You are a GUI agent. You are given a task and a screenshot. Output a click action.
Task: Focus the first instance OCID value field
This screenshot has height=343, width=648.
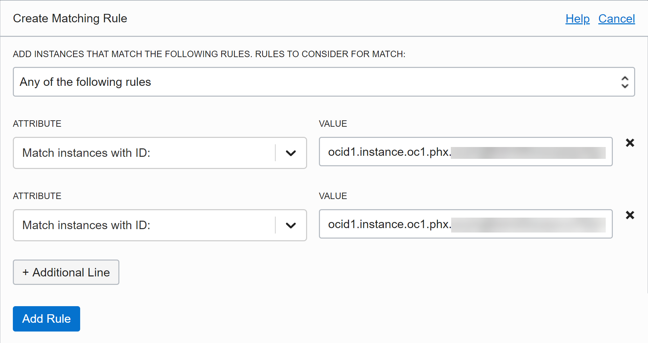[x=465, y=152]
